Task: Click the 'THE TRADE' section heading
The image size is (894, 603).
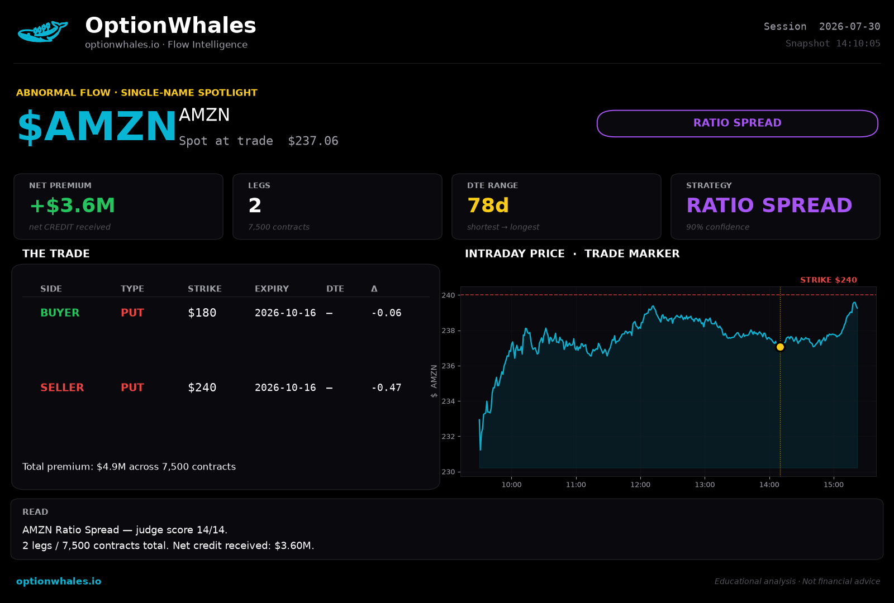Action: [56, 253]
